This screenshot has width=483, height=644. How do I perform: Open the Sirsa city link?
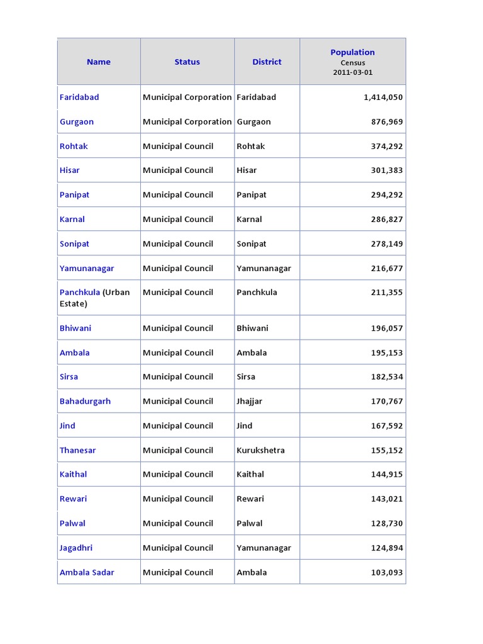pyautogui.click(x=69, y=377)
